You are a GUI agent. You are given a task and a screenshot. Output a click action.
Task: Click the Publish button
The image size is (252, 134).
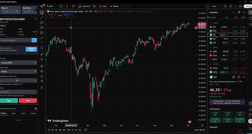[248, 6]
